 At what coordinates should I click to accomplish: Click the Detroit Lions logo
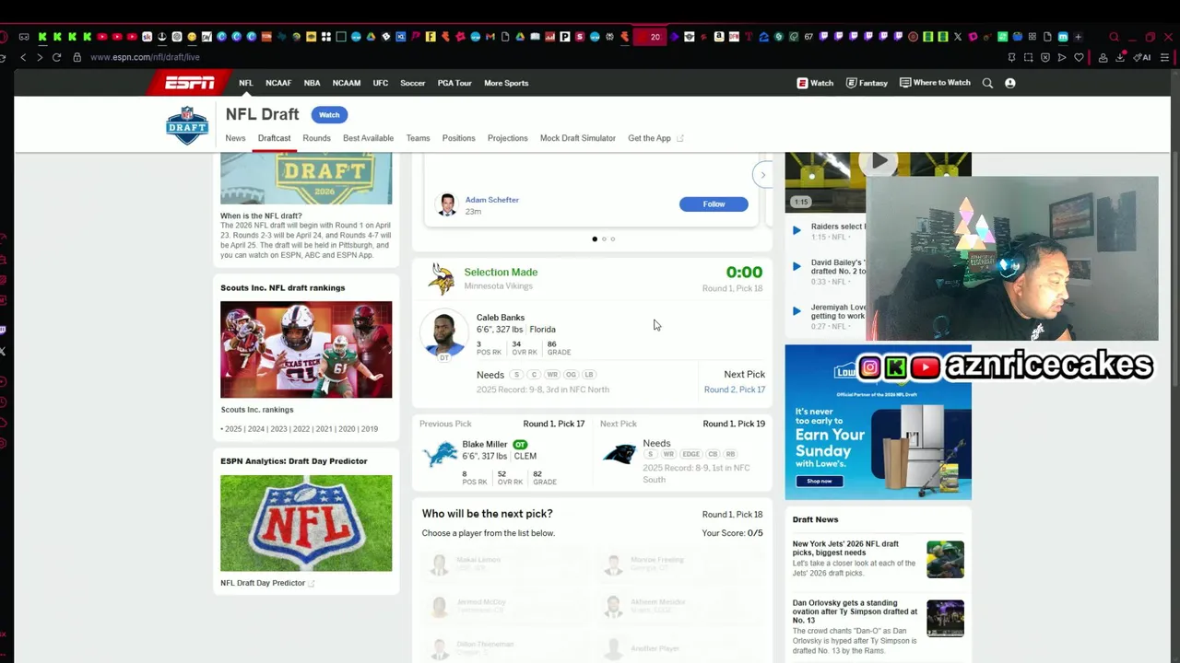[440, 455]
